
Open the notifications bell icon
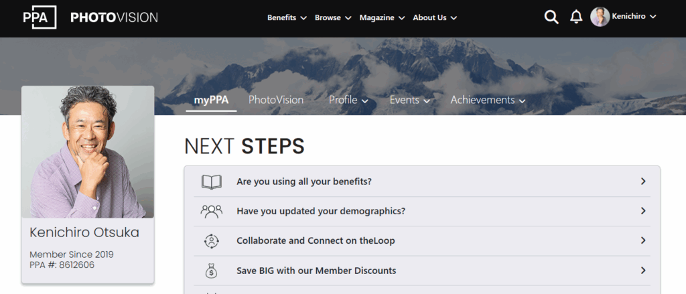tap(576, 17)
